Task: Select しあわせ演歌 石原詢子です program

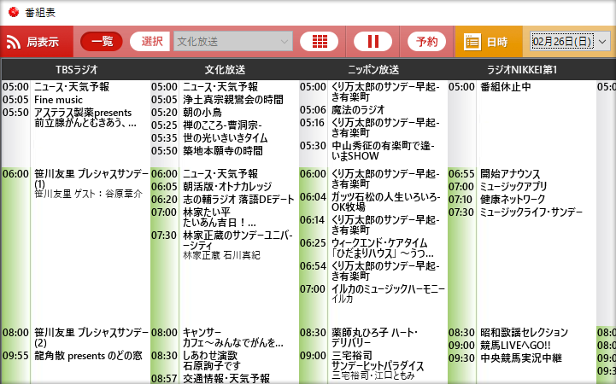Action: pos(211,360)
